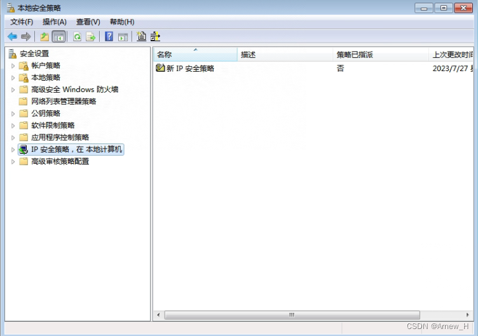Select 高级安全 Windows 防火墙 tree label

click(75, 90)
